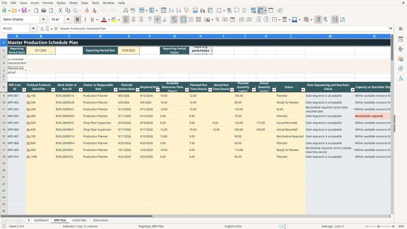Click the zoom slider in status bar
407x229 pixels.
379,226
